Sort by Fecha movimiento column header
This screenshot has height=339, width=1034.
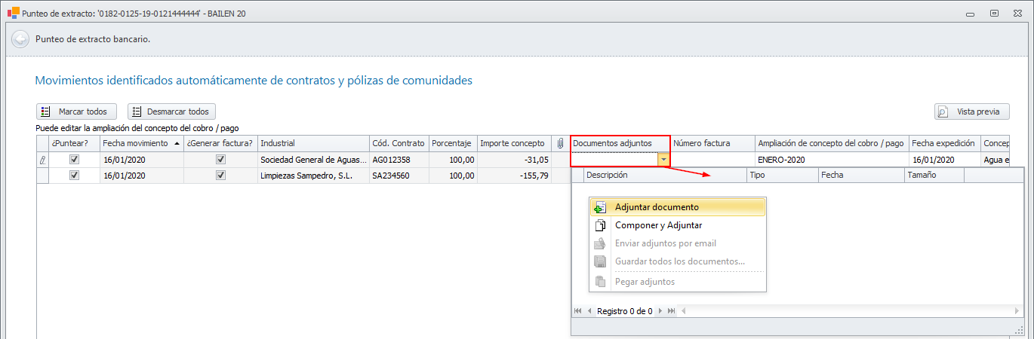[x=141, y=143]
